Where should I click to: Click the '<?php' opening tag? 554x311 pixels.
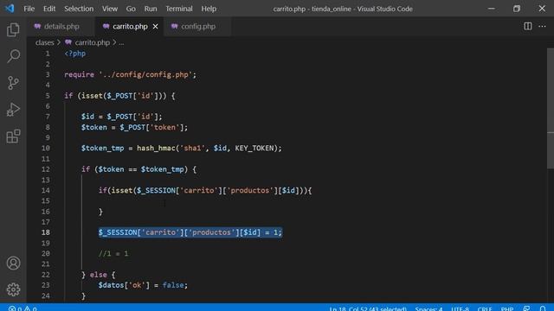75,54
